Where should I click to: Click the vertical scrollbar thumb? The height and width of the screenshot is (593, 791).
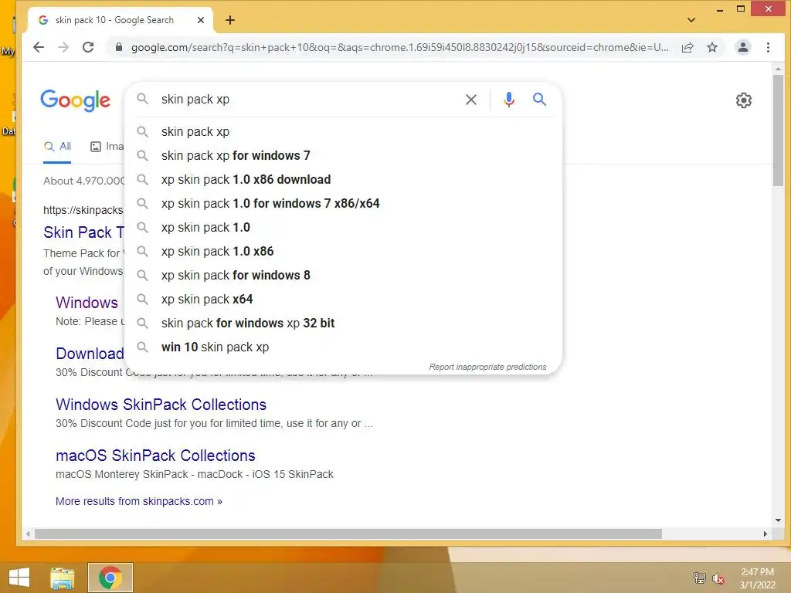(x=778, y=130)
